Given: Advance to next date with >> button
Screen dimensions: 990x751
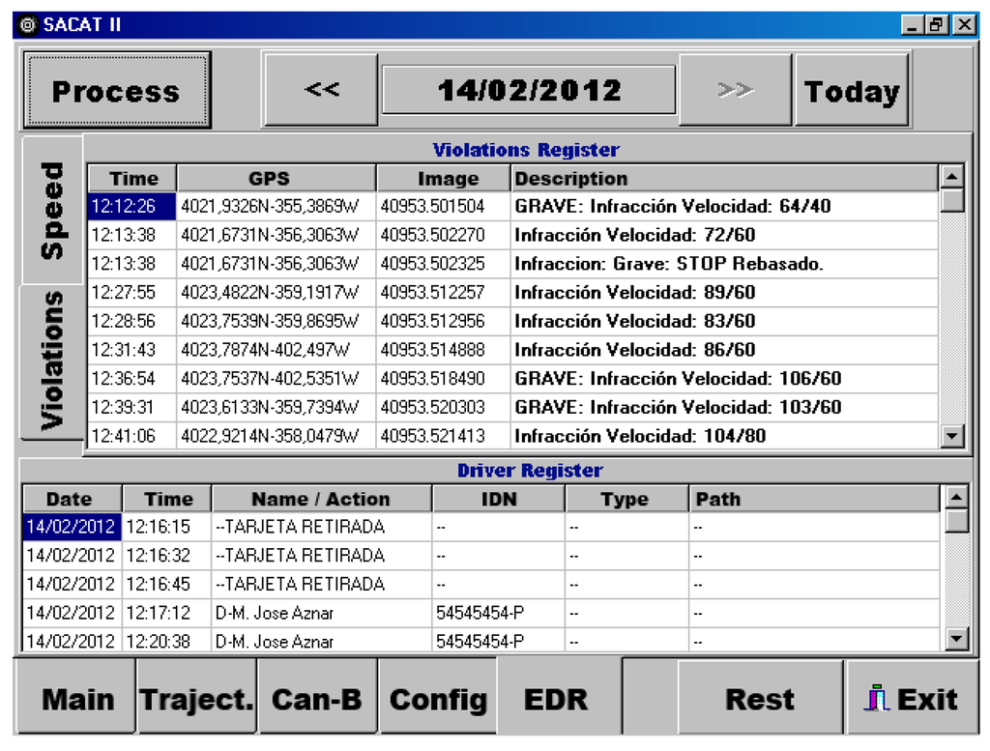Looking at the screenshot, I should coord(736,90).
